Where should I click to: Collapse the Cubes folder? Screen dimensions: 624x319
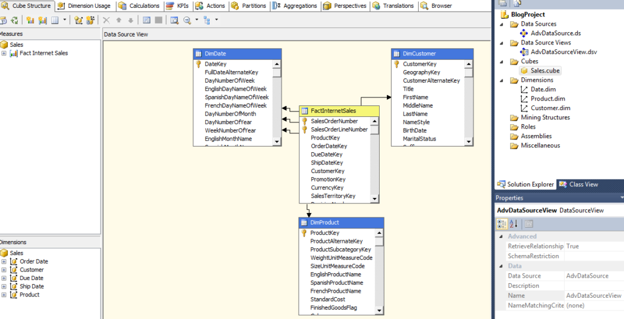[503, 61]
